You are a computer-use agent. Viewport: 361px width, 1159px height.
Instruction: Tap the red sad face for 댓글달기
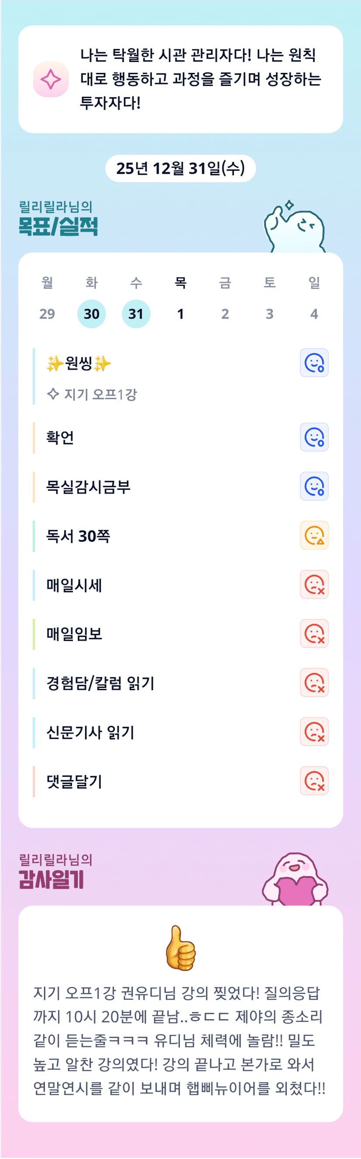314,781
